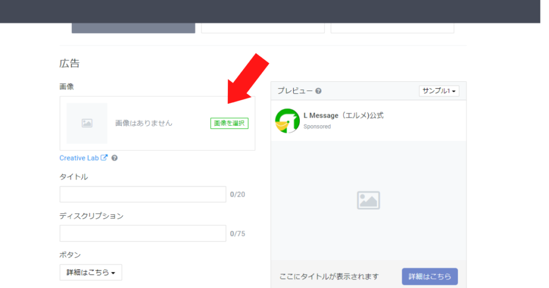The height and width of the screenshot is (288, 549).
Task: Open the 詳細はこちら button-type dropdown
Action: 91,272
